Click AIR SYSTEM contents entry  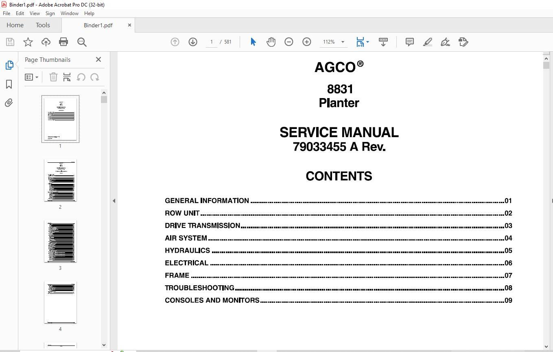point(338,238)
